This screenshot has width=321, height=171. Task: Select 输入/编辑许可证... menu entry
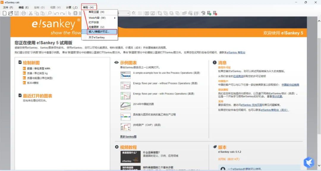point(99,32)
